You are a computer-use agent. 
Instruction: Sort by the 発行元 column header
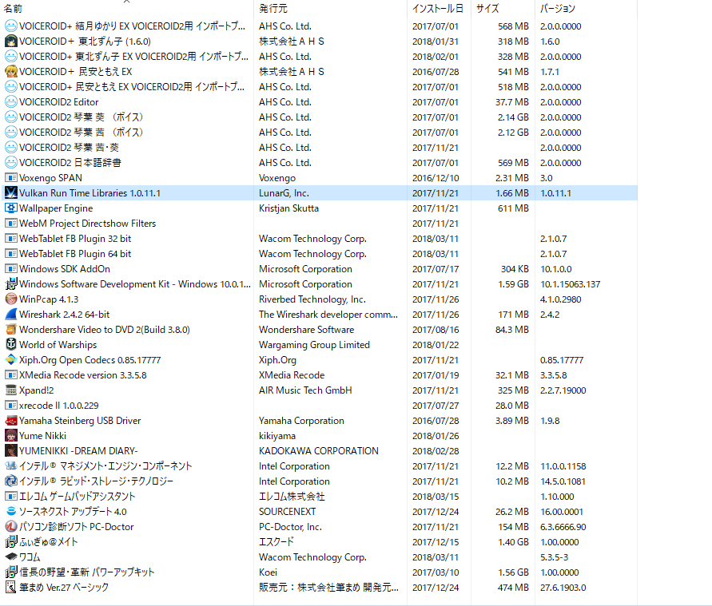point(331,9)
